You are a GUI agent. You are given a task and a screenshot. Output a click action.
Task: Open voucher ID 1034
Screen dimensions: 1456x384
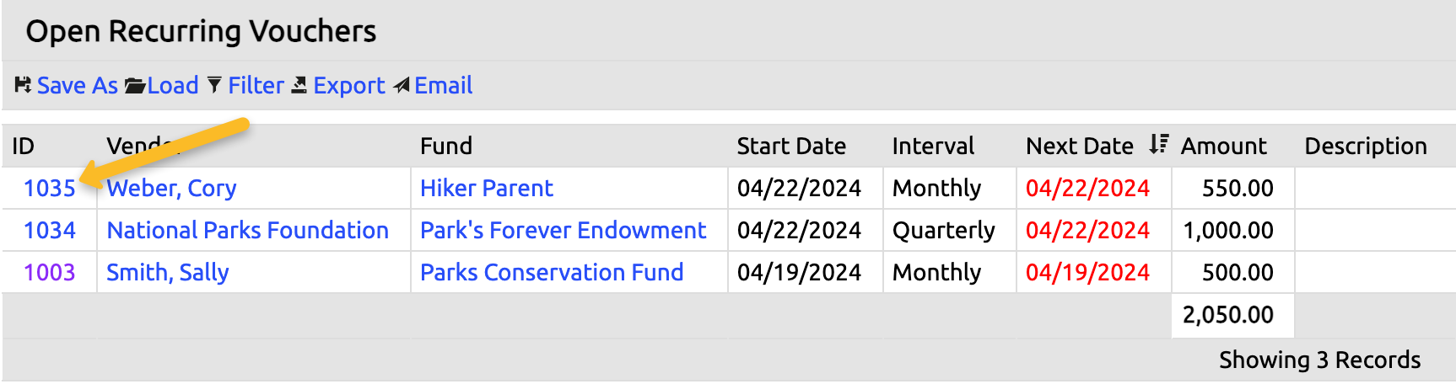pos(50,230)
